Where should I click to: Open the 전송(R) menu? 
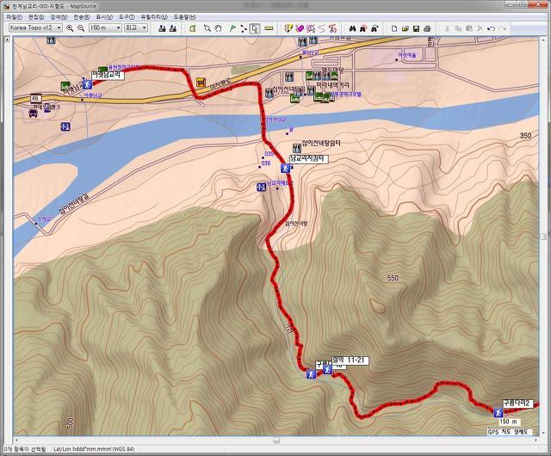tap(81, 17)
